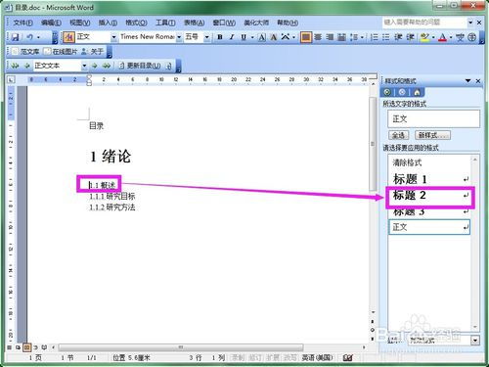Screen dimensions: 489x367
Task: Toggle Bold formatting button
Action: (x=220, y=37)
